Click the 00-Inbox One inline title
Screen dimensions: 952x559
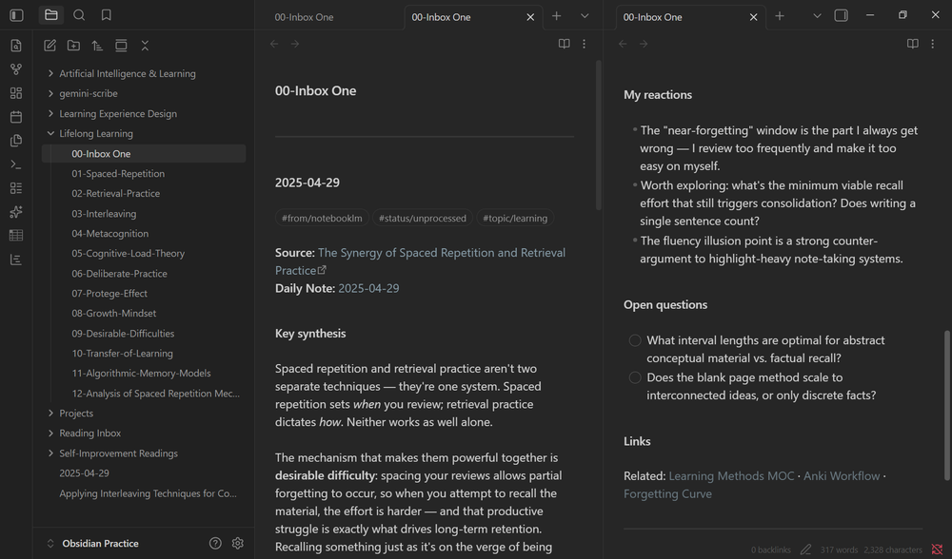(x=316, y=91)
